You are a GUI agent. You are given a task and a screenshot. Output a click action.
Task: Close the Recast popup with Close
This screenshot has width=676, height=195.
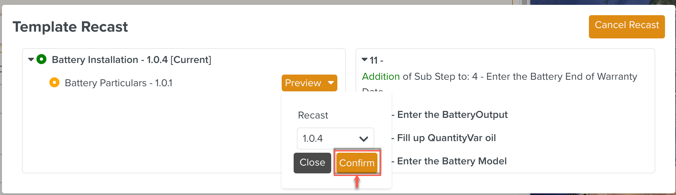point(312,163)
